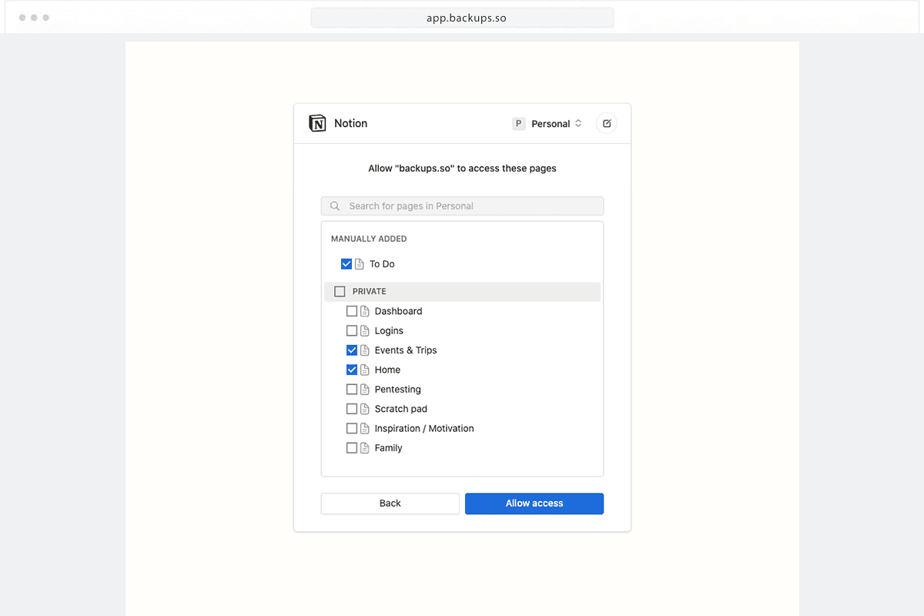Click the Allow access button

pos(534,504)
